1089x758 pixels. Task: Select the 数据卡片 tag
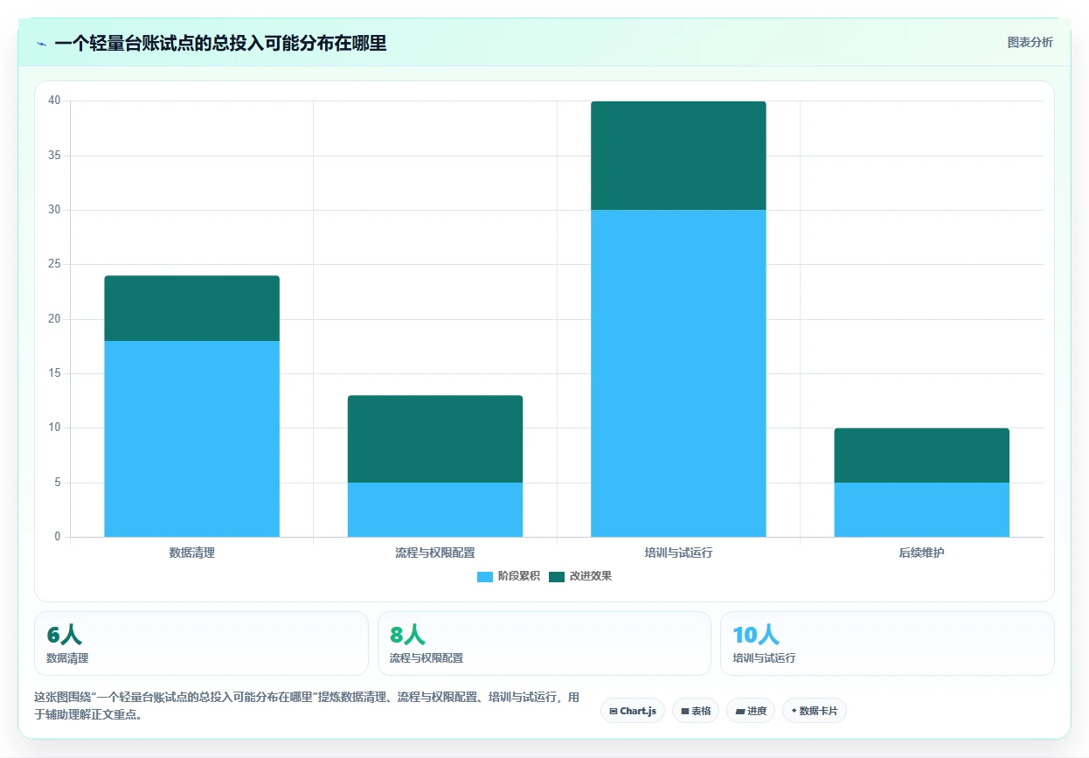[815, 711]
